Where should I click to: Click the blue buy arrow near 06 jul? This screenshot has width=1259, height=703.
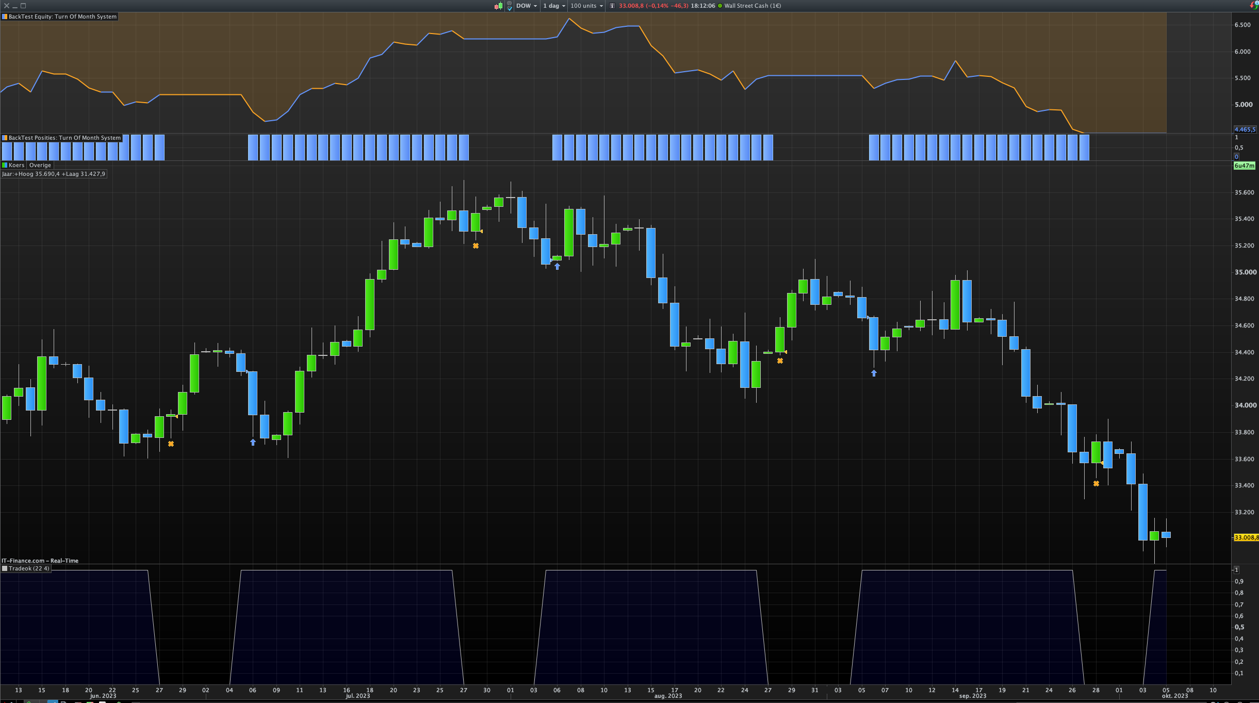tap(253, 443)
